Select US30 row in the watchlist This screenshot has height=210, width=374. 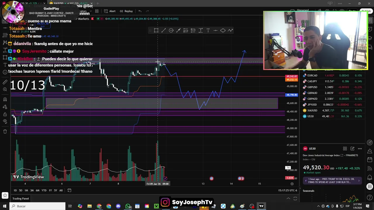[333, 116]
